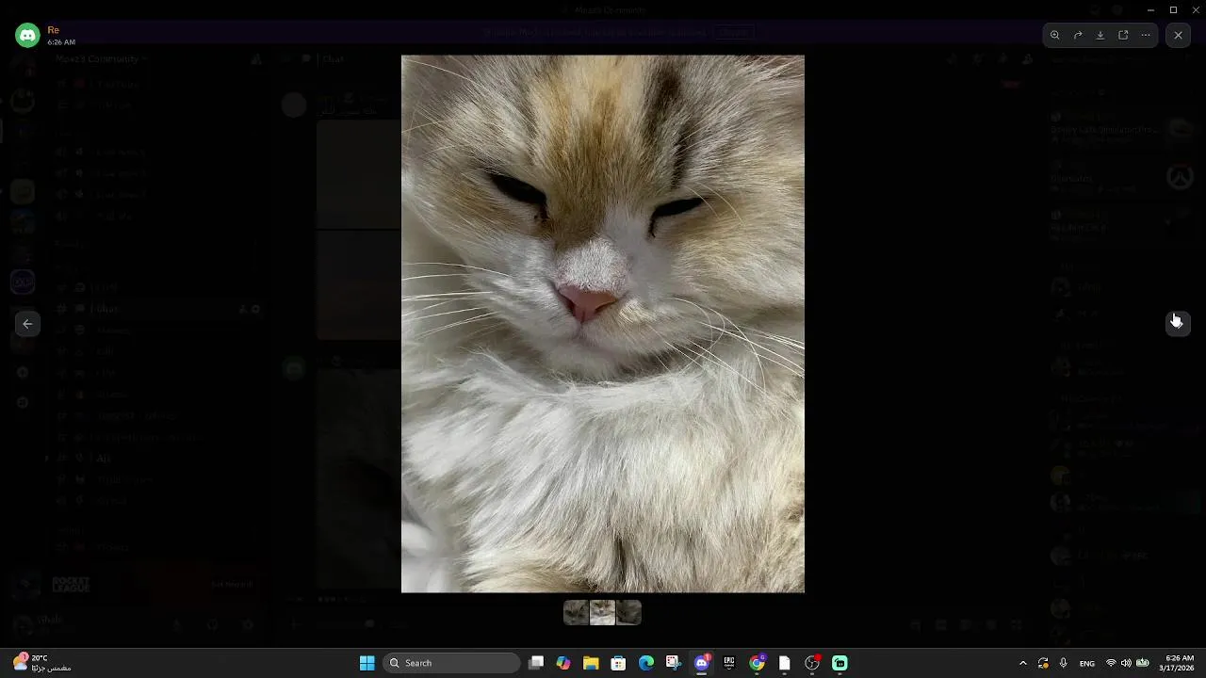Open the Windows Start menu

tap(367, 663)
